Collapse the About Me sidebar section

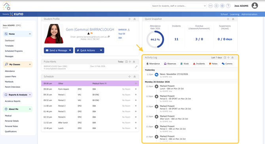(30, 109)
